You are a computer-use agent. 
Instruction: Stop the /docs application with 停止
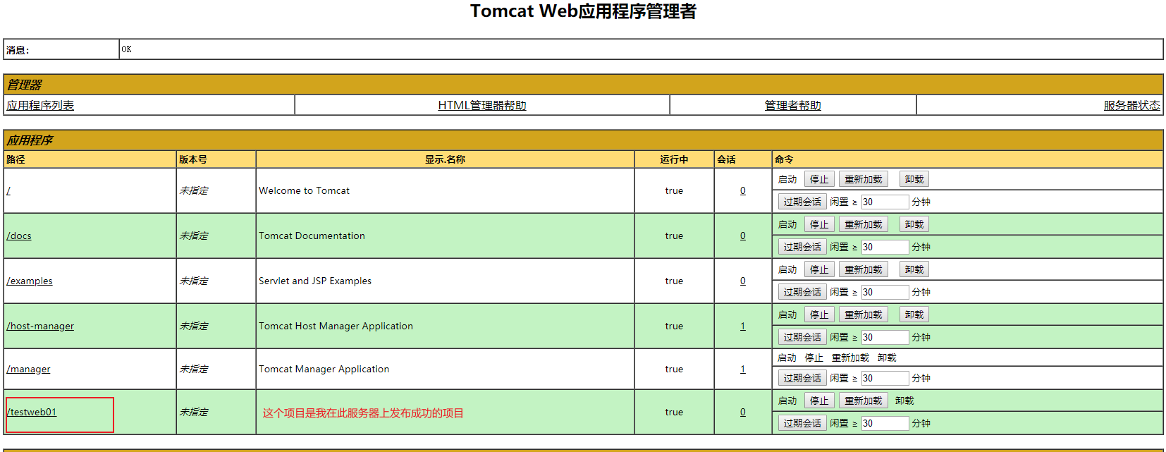tap(819, 224)
